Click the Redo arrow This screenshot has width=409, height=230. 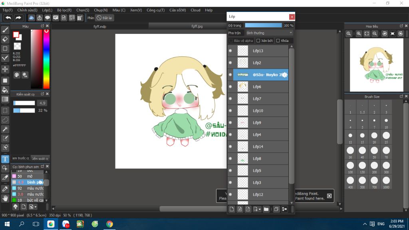click(x=18, y=18)
